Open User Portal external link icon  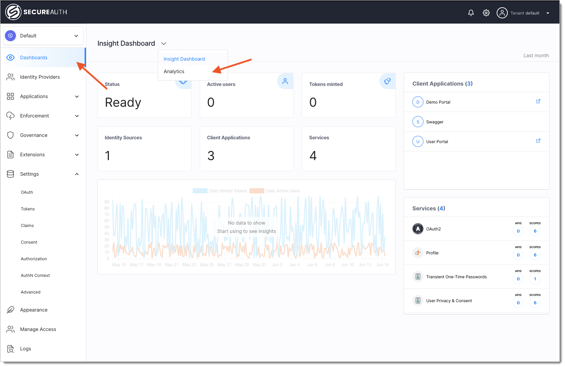click(538, 141)
